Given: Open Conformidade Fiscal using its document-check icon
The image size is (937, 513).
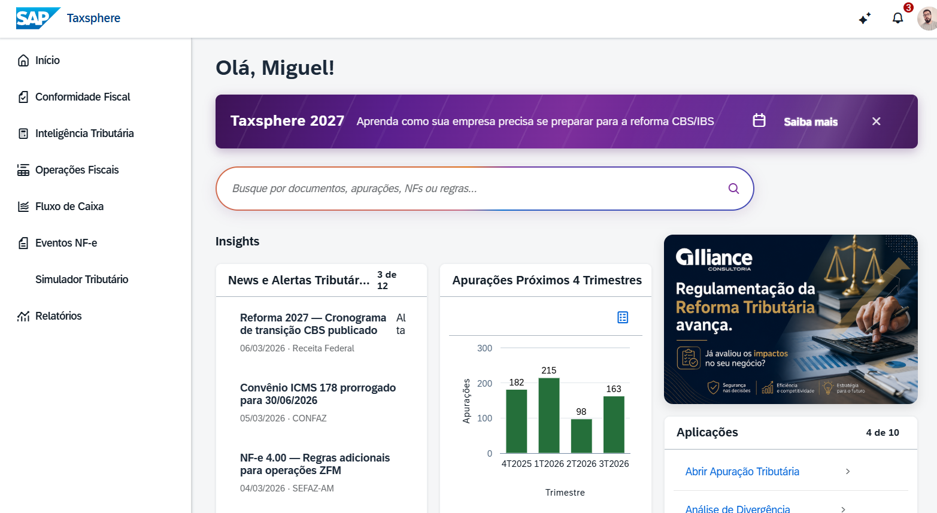Looking at the screenshot, I should (x=23, y=97).
